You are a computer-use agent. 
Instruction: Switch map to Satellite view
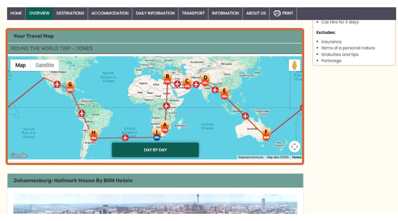(x=45, y=65)
